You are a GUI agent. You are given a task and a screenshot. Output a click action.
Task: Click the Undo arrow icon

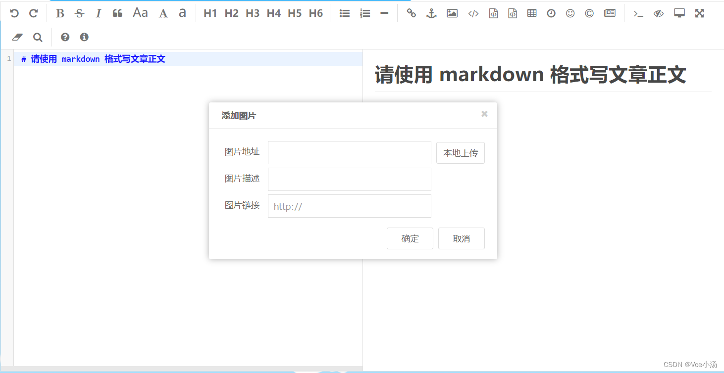pyautogui.click(x=14, y=13)
